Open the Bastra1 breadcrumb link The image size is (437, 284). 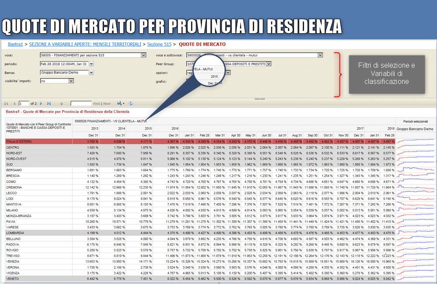pos(15,44)
